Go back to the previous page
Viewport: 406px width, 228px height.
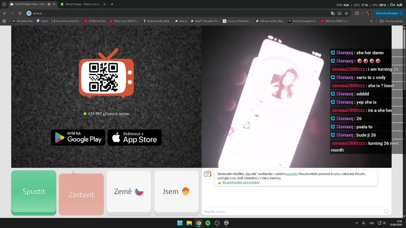coord(5,13)
